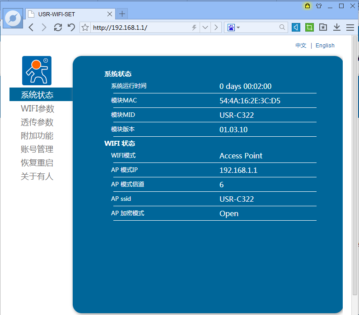Click the URL address field
Viewport: 359px width, 315px height.
[140, 28]
